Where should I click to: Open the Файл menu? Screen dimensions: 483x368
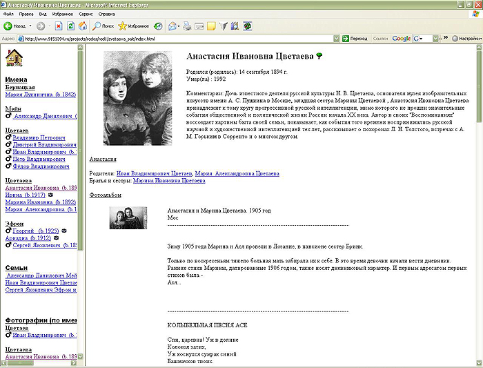tap(8, 13)
